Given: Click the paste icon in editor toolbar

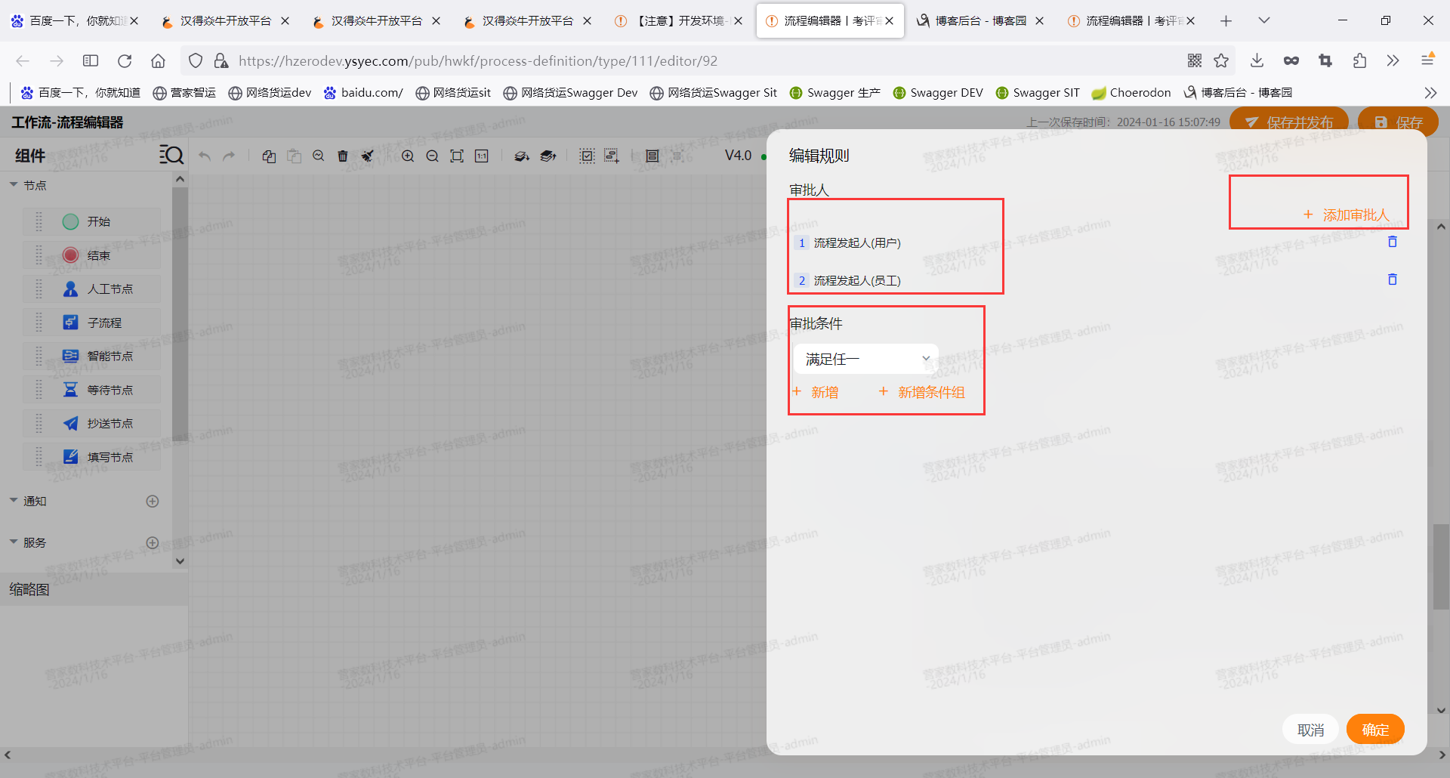Looking at the screenshot, I should pyautogui.click(x=294, y=156).
